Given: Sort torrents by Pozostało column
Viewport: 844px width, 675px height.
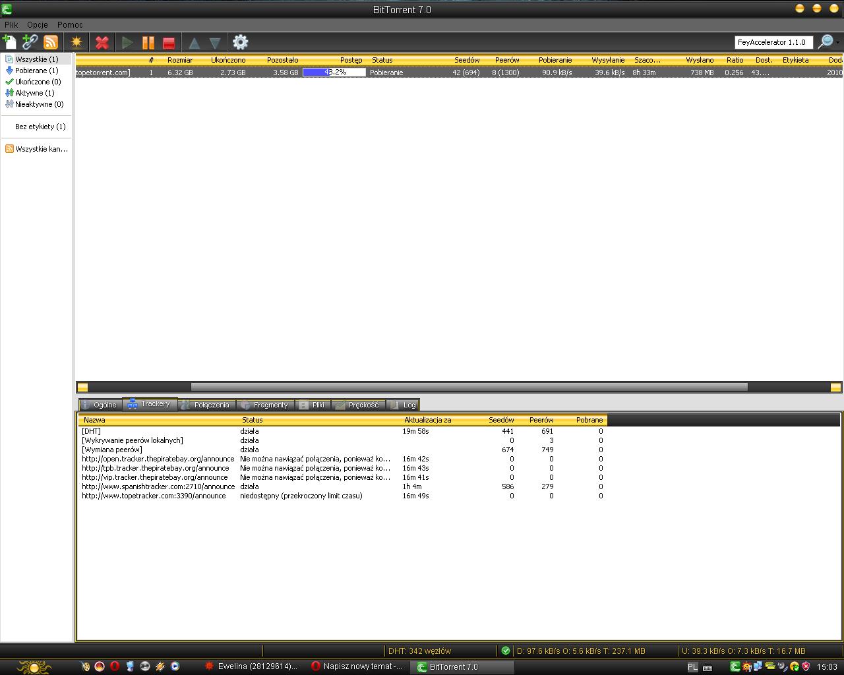Looking at the screenshot, I should coord(282,60).
